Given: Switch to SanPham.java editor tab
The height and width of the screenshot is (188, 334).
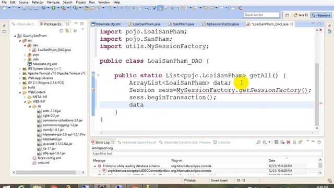Looking at the screenshot, I should tap(181, 24).
